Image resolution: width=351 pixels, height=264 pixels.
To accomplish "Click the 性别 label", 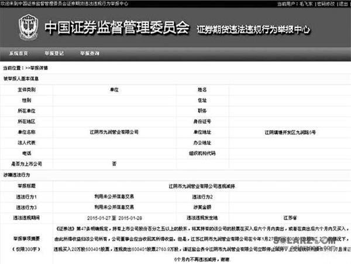I will coord(27,100).
